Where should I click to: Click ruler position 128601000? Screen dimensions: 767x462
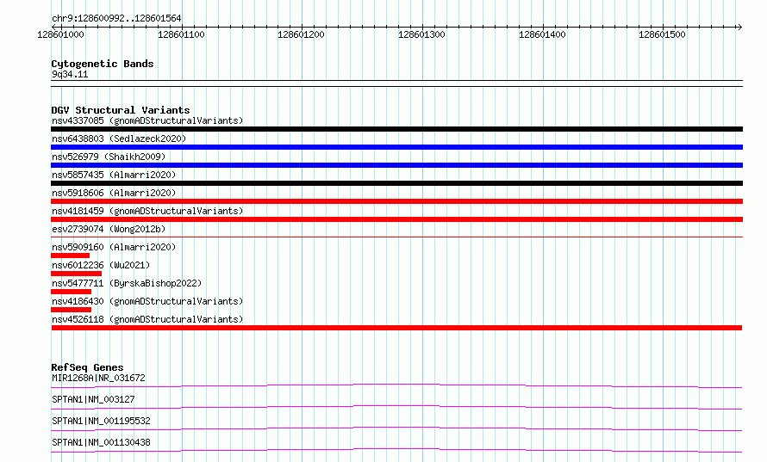click(x=60, y=34)
